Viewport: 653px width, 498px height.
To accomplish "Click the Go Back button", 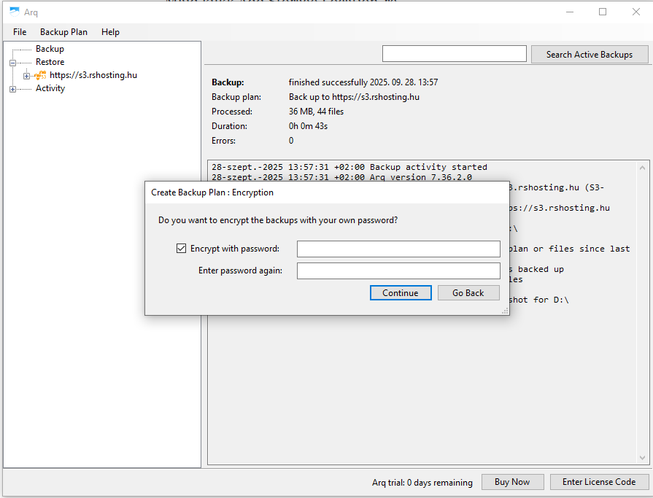I will 468,292.
